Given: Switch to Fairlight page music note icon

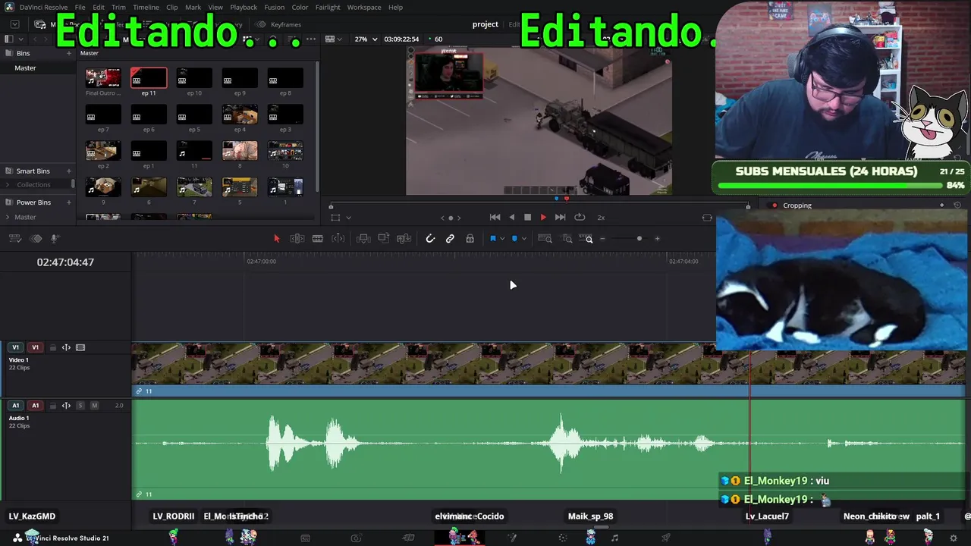Looking at the screenshot, I should [x=614, y=538].
